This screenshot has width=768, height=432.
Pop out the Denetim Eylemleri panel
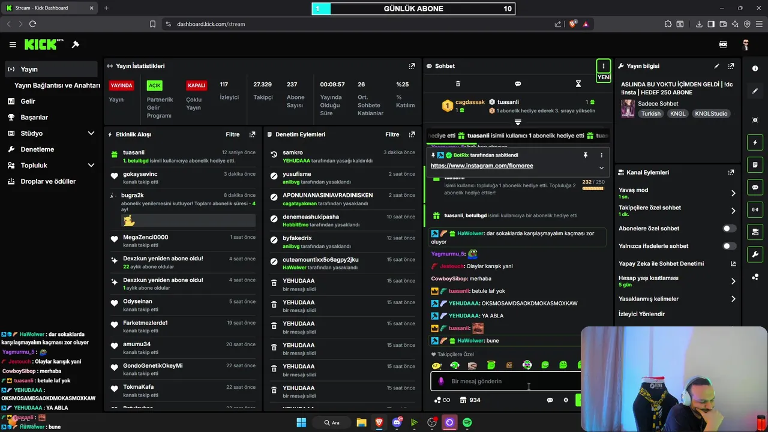(412, 134)
